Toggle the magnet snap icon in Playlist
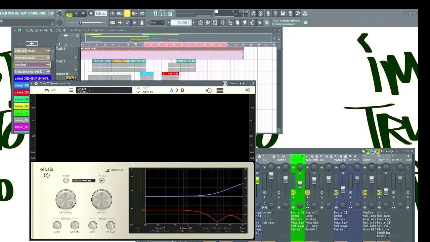 (19, 30)
